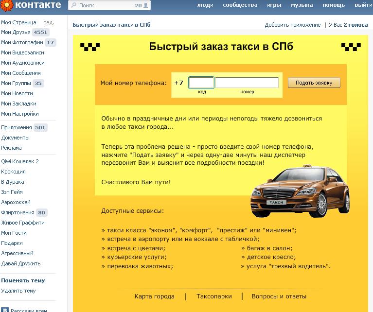The width and height of the screenshot is (373, 312).
Task: Open люди in top navigation
Action: click(205, 5)
